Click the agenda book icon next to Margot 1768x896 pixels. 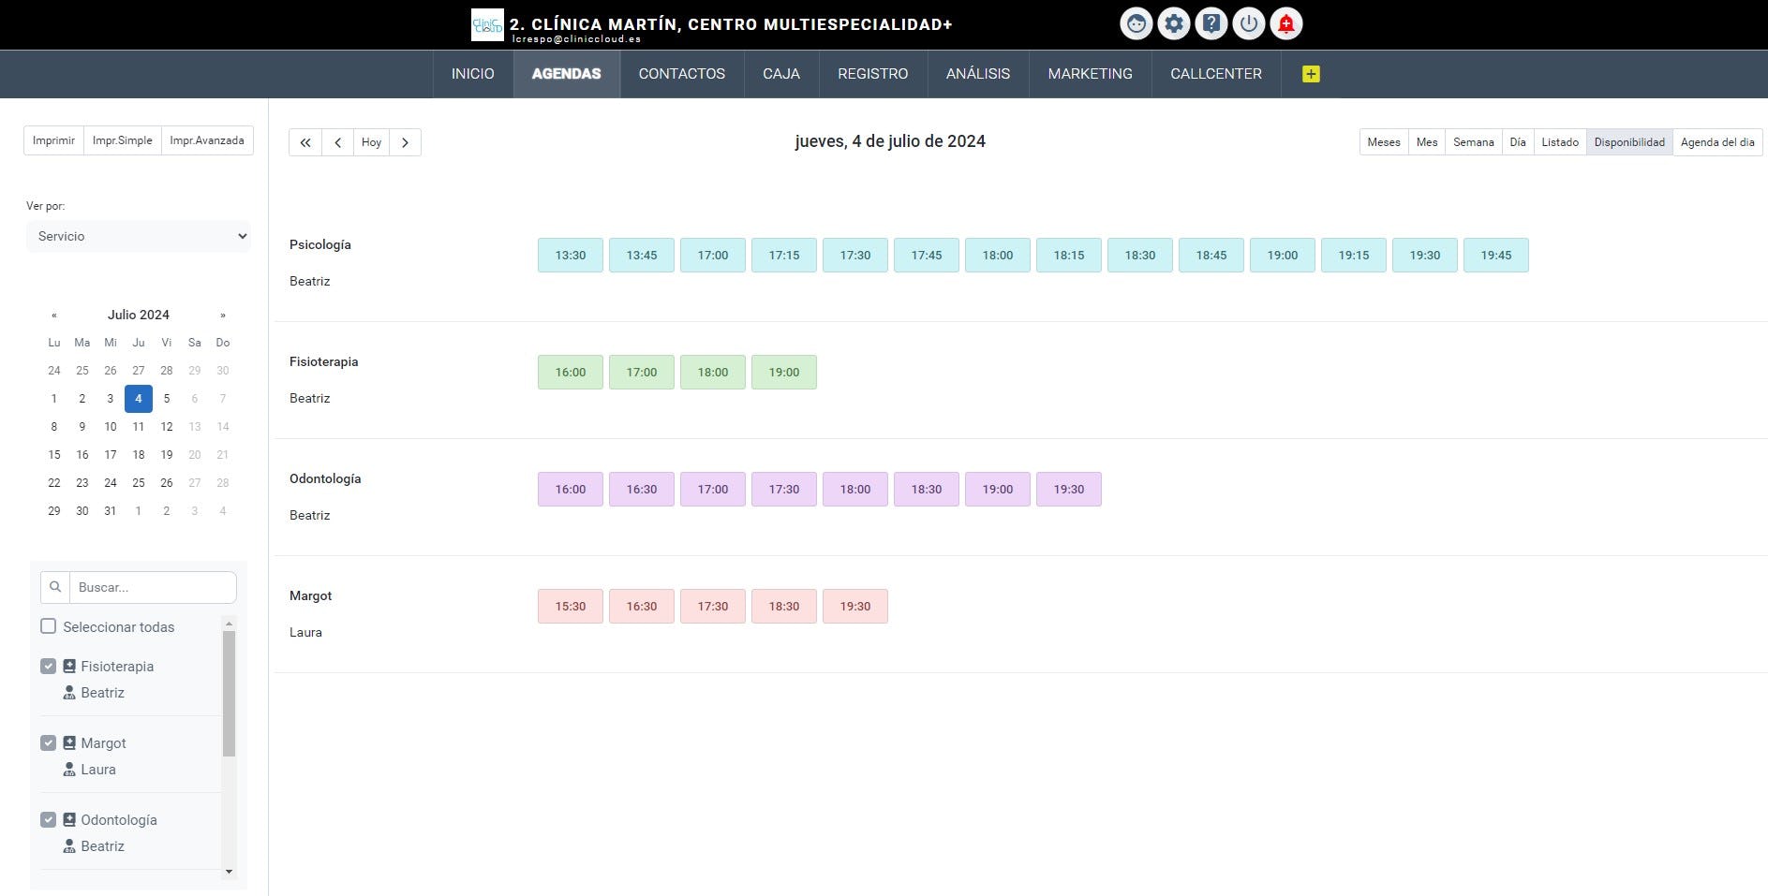(x=69, y=742)
